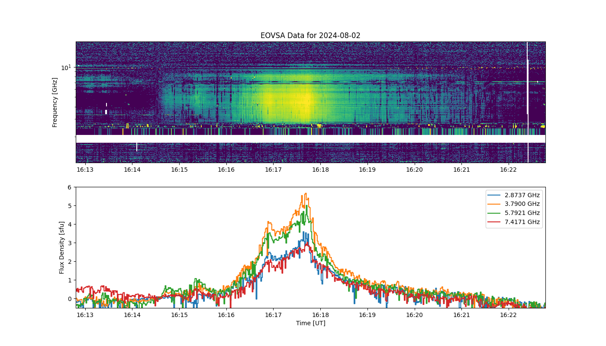Click the 'Flux Density [sfu]' axis label
Viewport: 606px width, 346px height.
(62, 247)
